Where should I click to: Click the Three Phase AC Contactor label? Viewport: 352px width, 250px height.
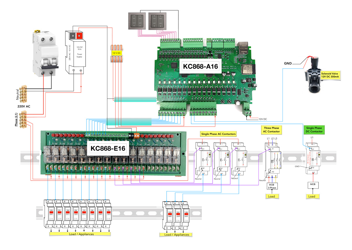tap(271, 130)
